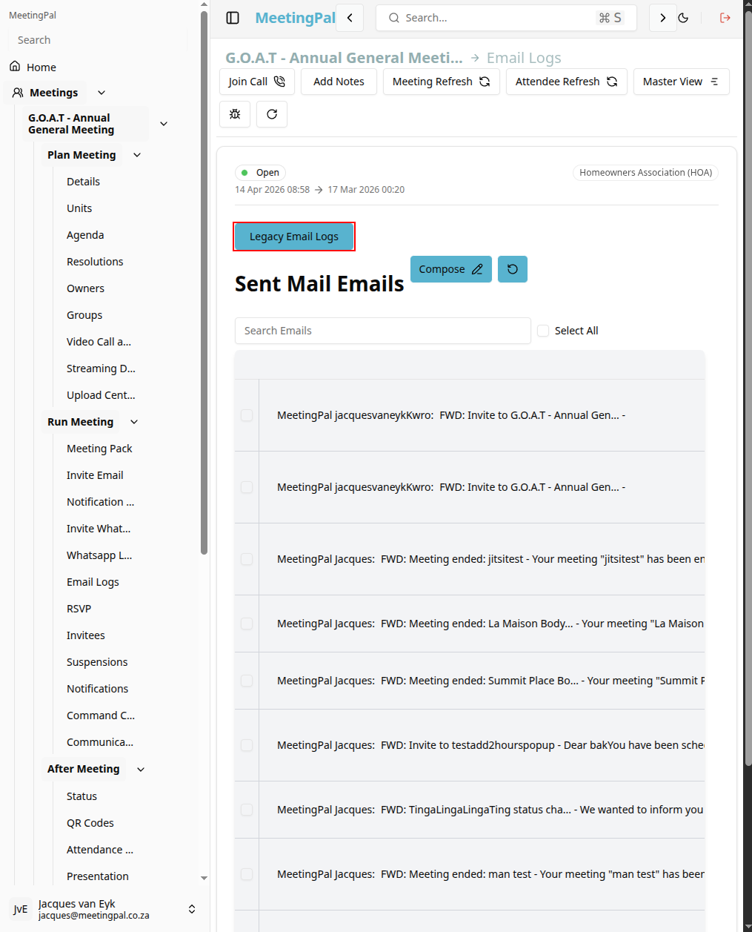Click refresh icon on Meeting Refresh
The width and height of the screenshot is (752, 932).
(485, 82)
